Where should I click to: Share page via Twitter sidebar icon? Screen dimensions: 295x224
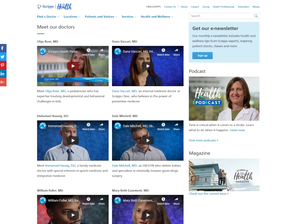coord(3,57)
